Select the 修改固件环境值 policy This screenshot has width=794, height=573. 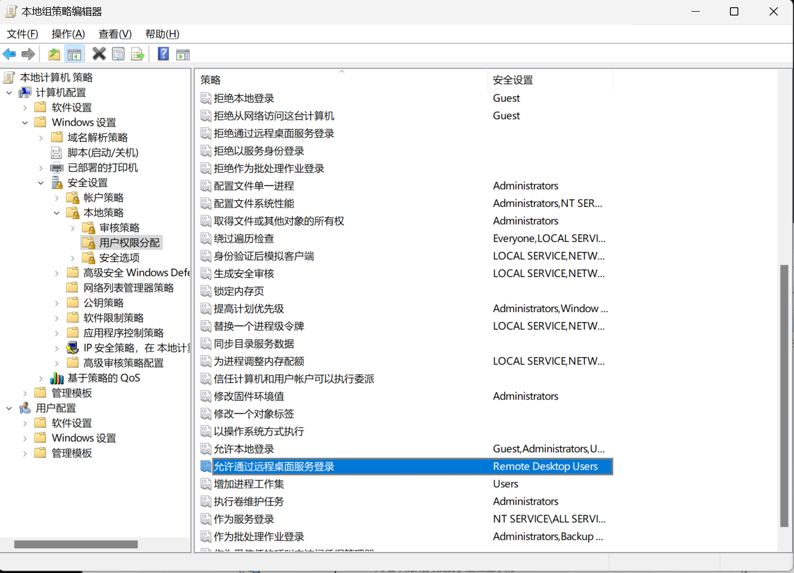point(249,396)
